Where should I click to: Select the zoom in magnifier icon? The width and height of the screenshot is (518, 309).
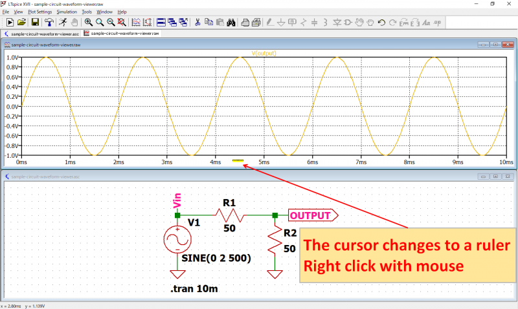(x=88, y=23)
